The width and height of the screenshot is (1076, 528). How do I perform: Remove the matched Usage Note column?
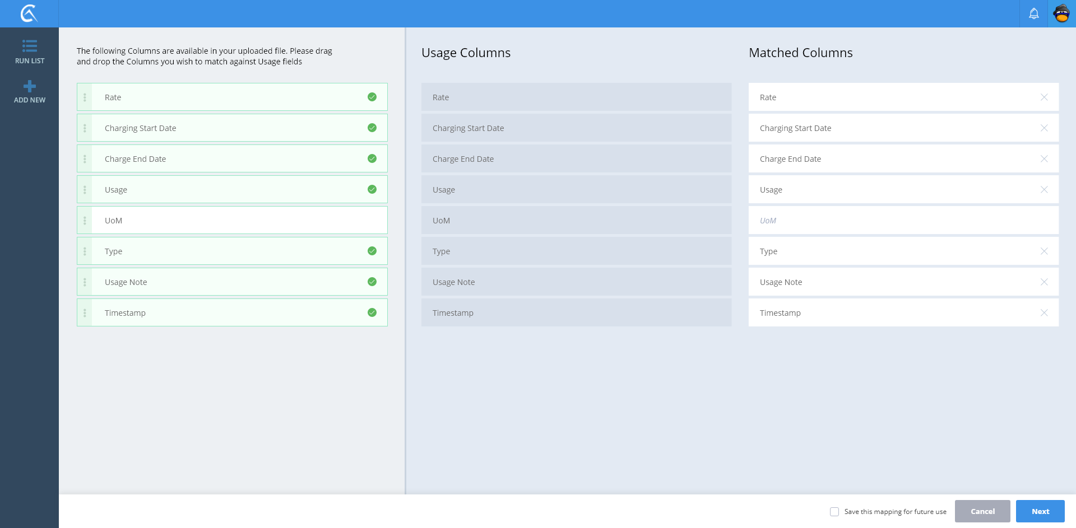click(x=1043, y=282)
